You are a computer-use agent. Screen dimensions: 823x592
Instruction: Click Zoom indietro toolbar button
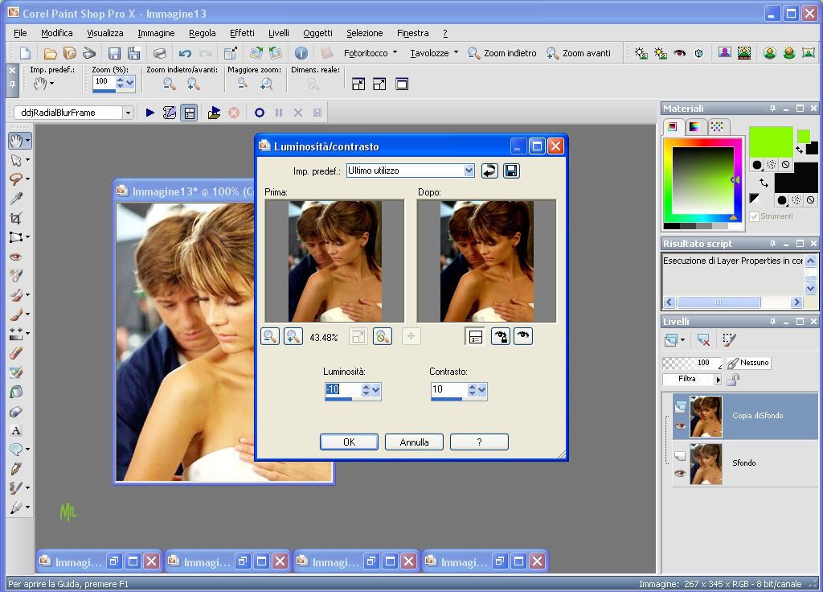tap(502, 53)
